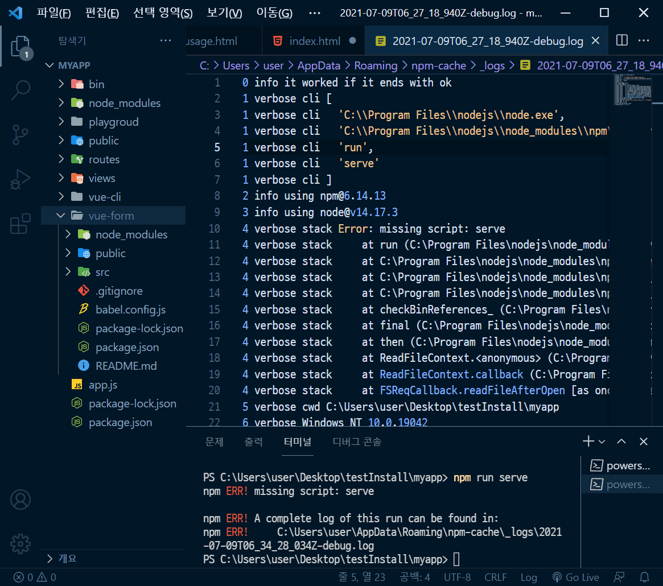Open editor More Actions ellipsis
Screen dimensions: 663x586
coord(644,40)
